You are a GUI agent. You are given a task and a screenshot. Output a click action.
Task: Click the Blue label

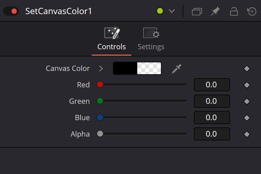(82, 118)
